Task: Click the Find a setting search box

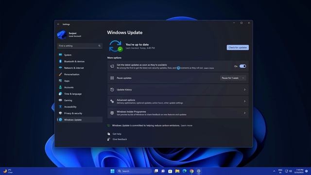Action: pyautogui.click(x=80, y=46)
